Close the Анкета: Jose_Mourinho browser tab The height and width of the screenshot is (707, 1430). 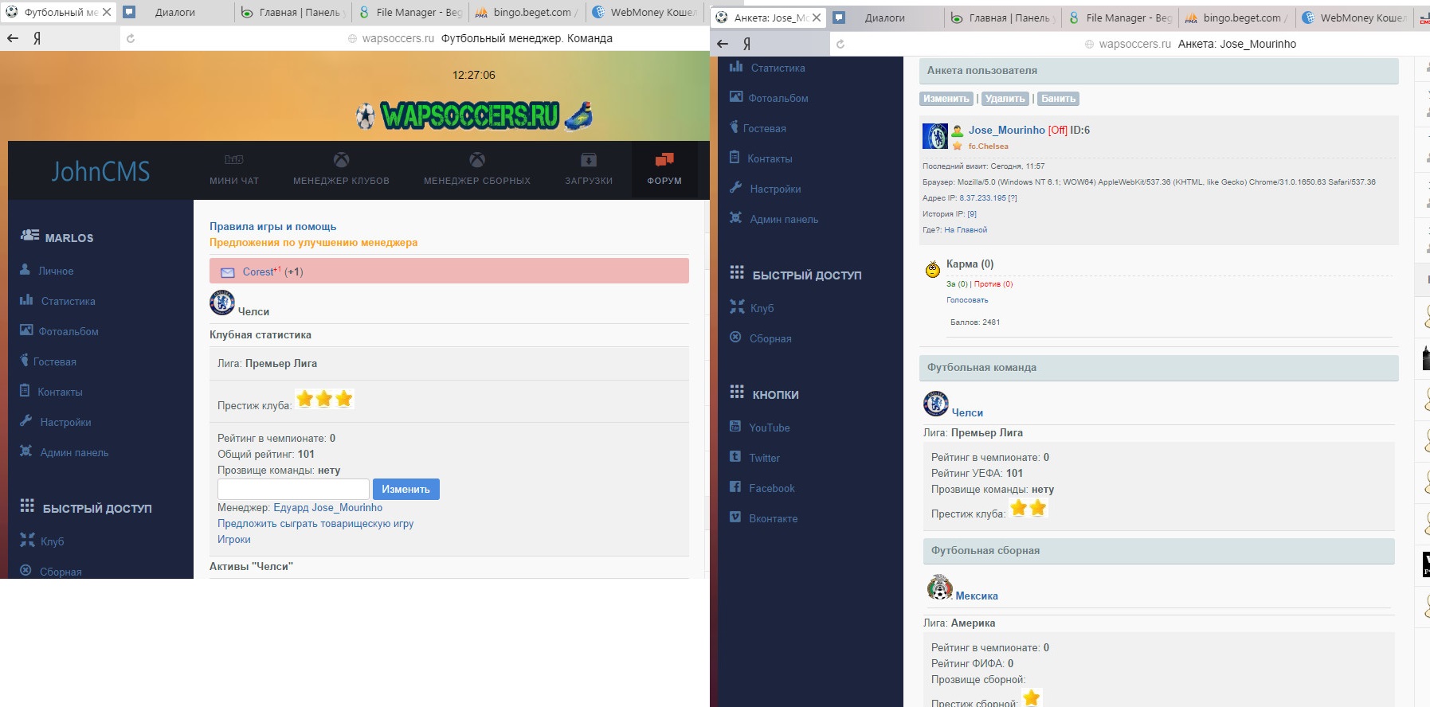(817, 18)
